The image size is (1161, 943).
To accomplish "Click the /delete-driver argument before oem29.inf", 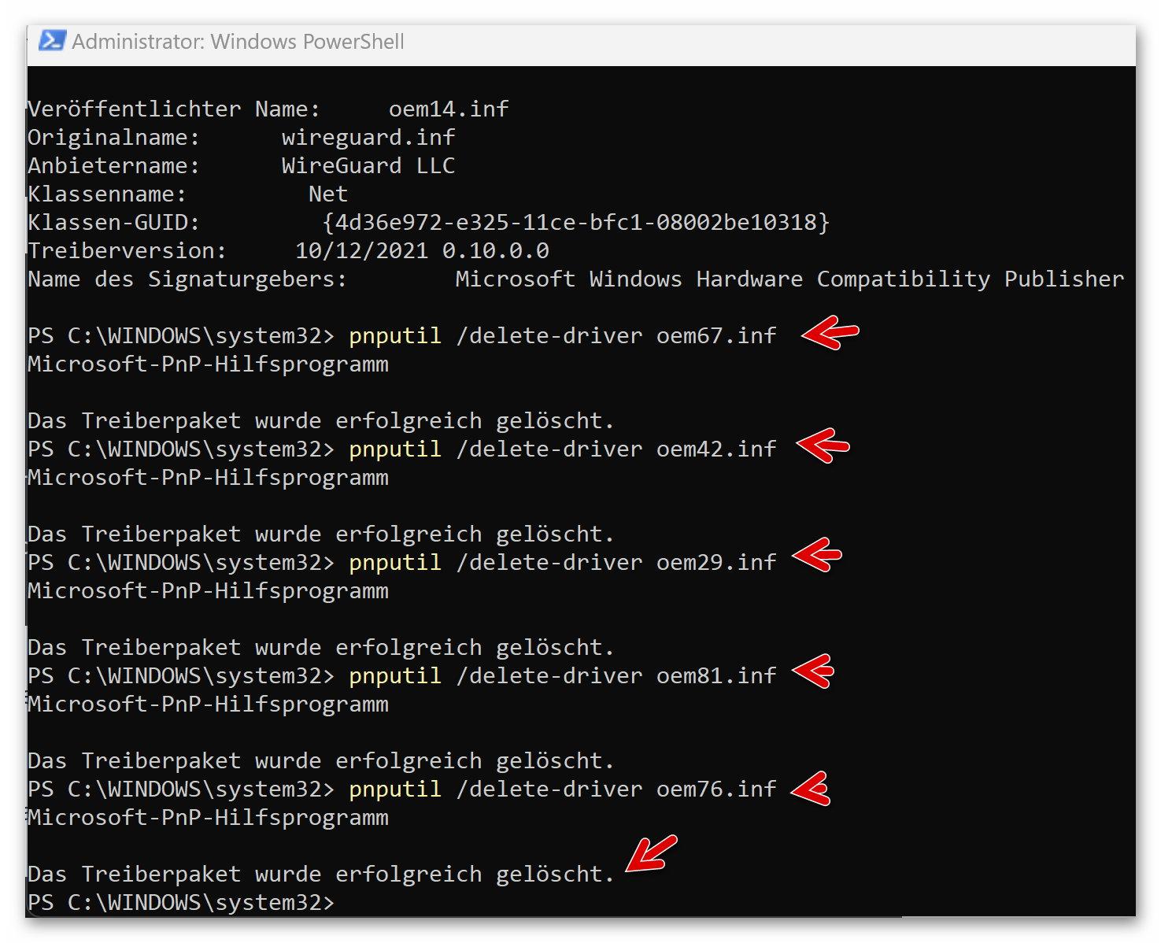I will click(x=549, y=562).
